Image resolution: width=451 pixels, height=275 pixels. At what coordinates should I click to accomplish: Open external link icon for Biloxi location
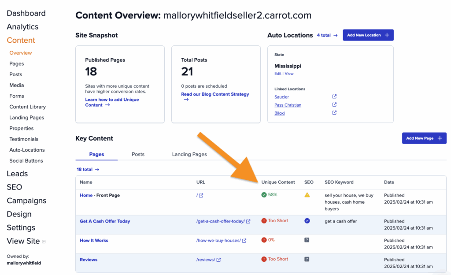coord(334,112)
